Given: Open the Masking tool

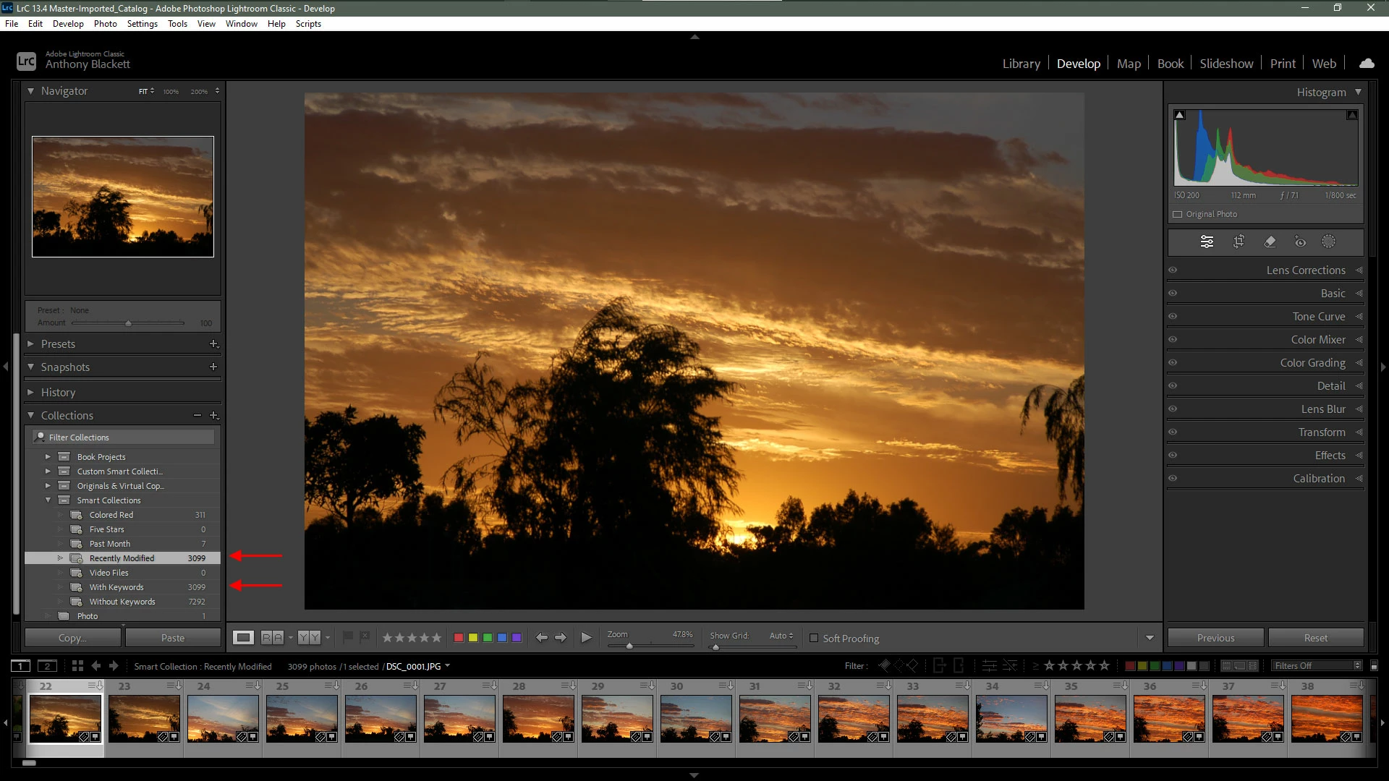Looking at the screenshot, I should (x=1329, y=242).
